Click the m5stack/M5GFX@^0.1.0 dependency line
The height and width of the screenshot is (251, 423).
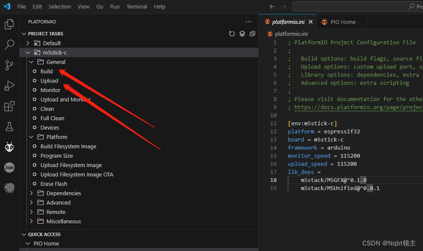click(x=333, y=180)
